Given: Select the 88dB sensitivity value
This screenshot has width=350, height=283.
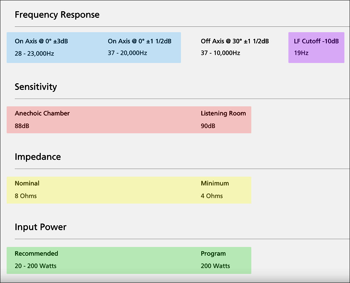Looking at the screenshot, I should click(22, 126).
